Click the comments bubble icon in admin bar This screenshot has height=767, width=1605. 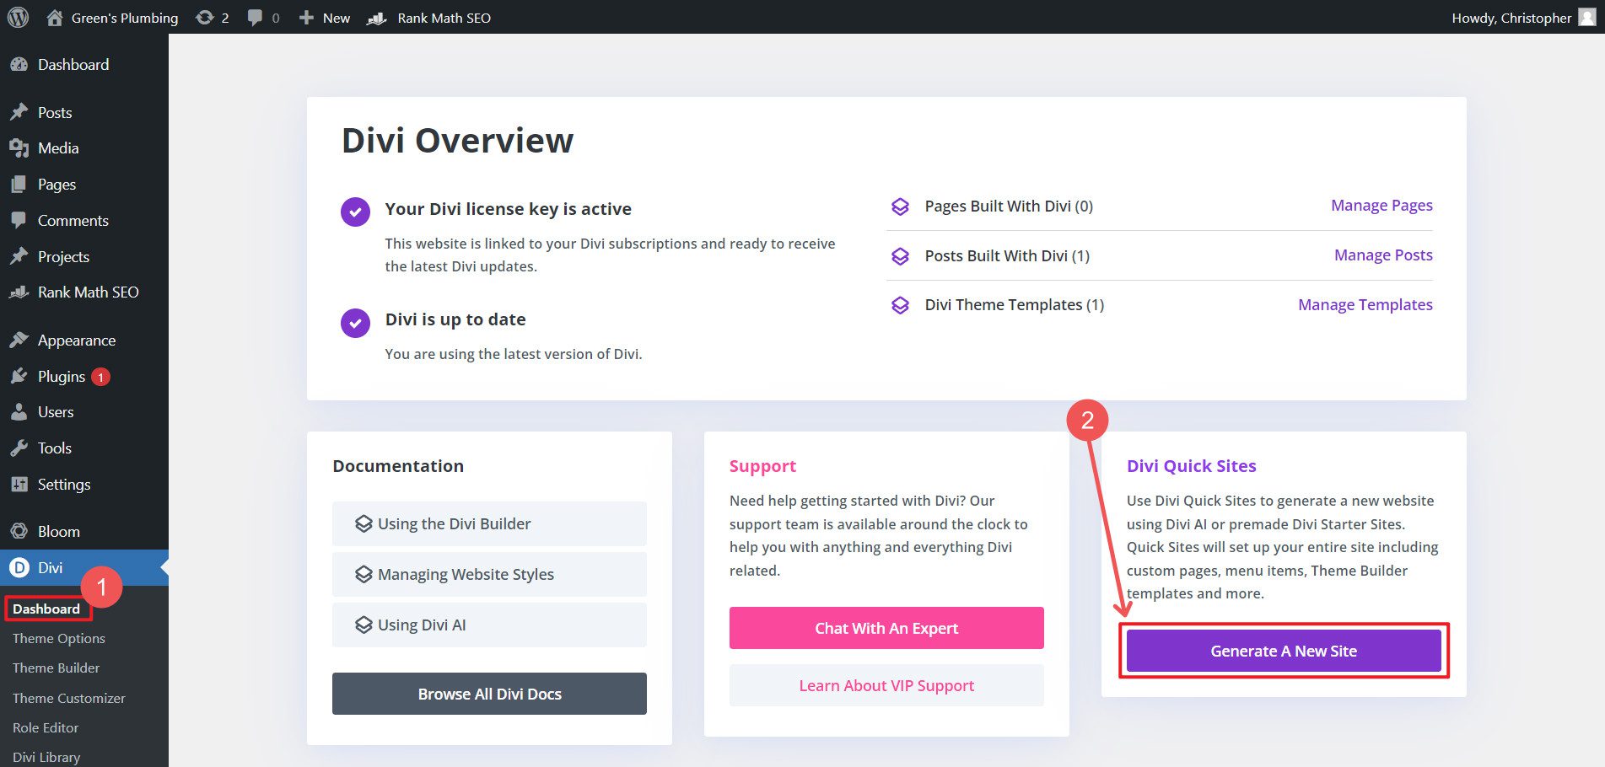(253, 17)
